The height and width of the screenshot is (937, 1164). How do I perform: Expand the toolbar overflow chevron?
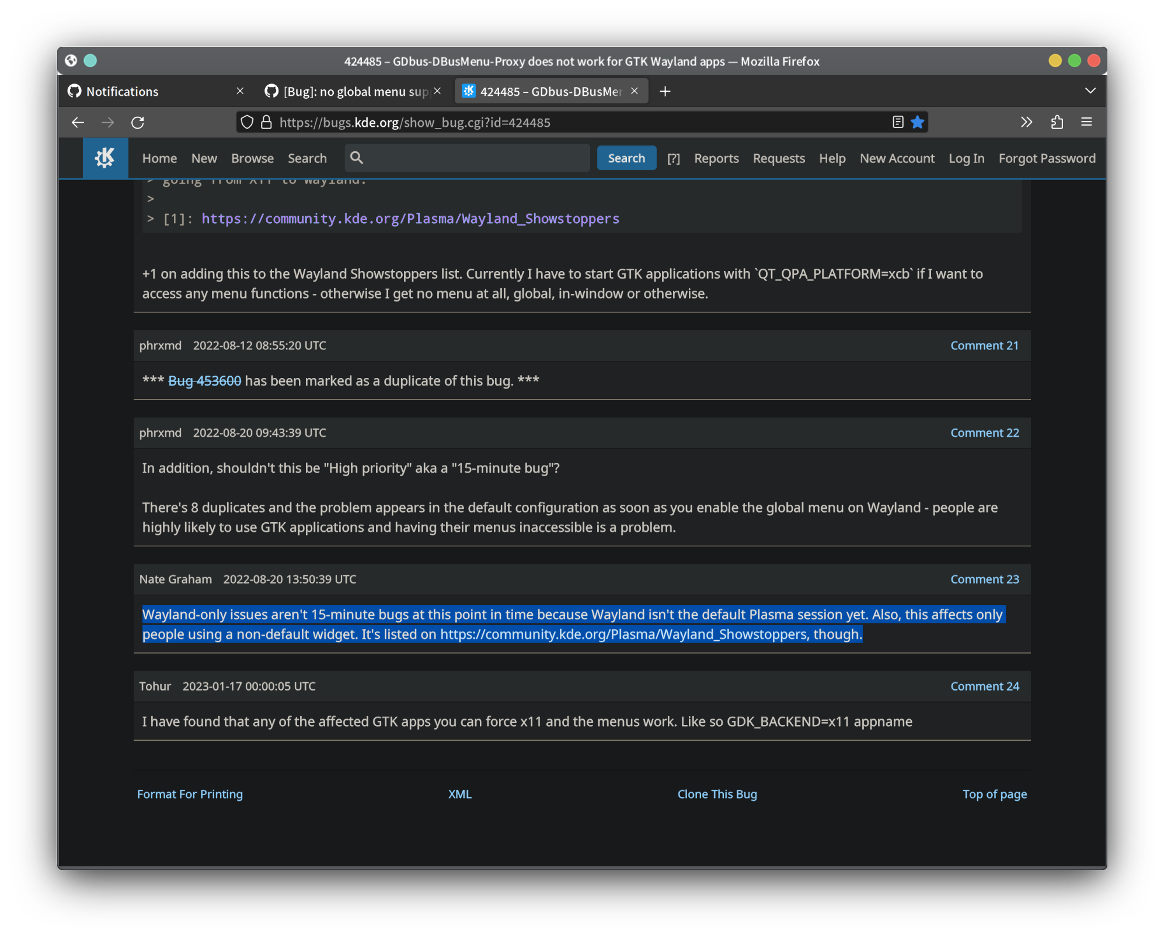coord(1026,122)
